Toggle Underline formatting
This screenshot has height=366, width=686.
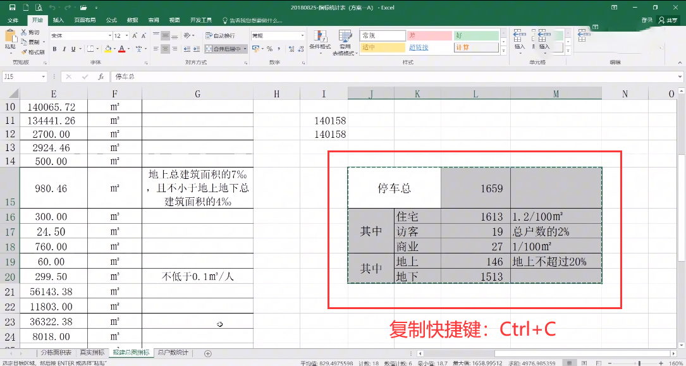[x=73, y=49]
